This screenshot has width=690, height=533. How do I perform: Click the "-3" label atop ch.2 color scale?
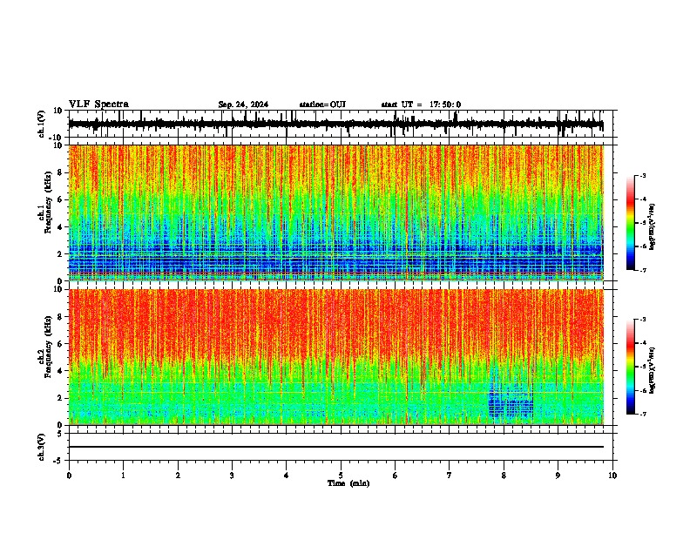coord(642,320)
